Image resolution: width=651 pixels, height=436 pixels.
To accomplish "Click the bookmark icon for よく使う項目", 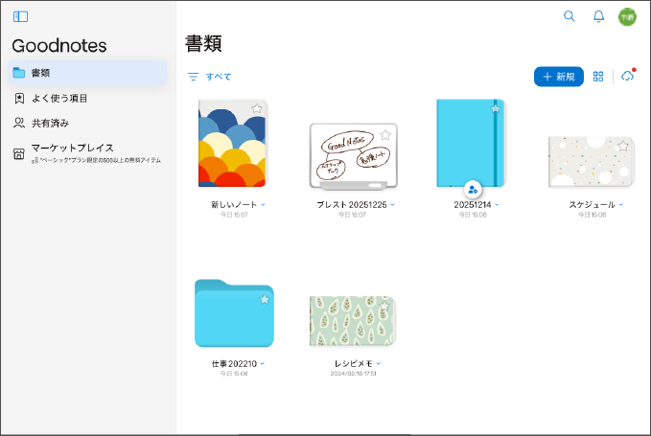I will click(19, 99).
